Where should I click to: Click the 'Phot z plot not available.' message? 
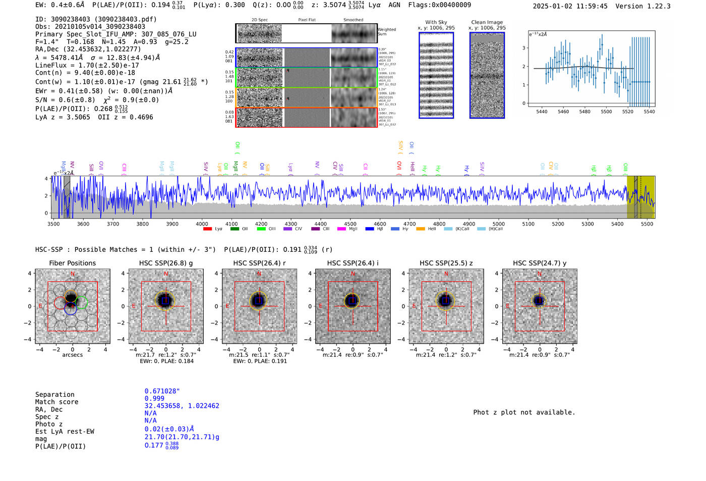coord(524,412)
